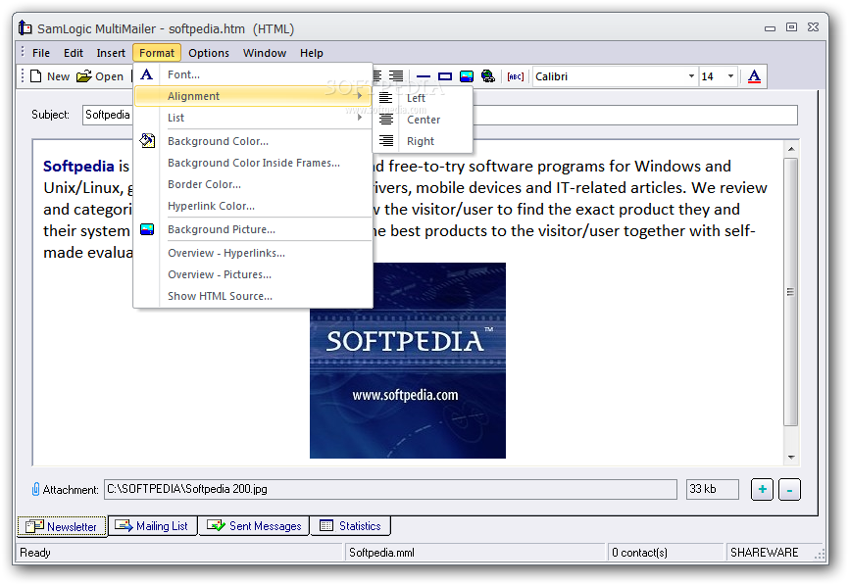Open Overview - Hyperlinks...
The width and height of the screenshot is (849, 585).
(253, 253)
